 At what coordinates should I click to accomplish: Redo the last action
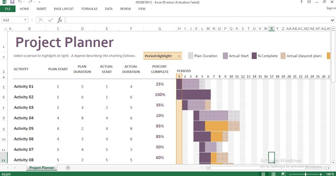31,2
